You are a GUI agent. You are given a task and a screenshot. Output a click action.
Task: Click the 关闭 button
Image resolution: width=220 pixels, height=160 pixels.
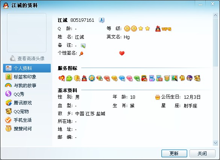tap(202, 153)
